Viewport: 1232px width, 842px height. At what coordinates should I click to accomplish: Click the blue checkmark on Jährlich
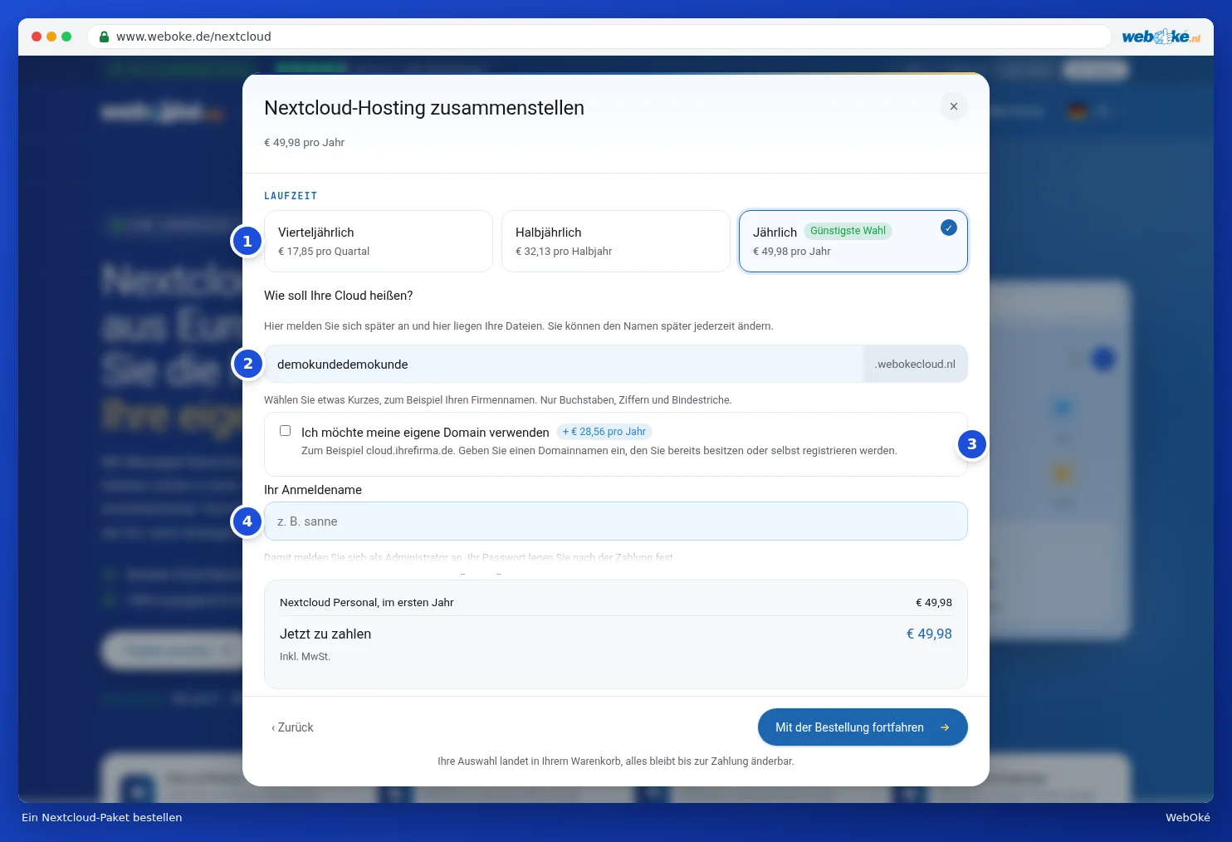pyautogui.click(x=948, y=228)
